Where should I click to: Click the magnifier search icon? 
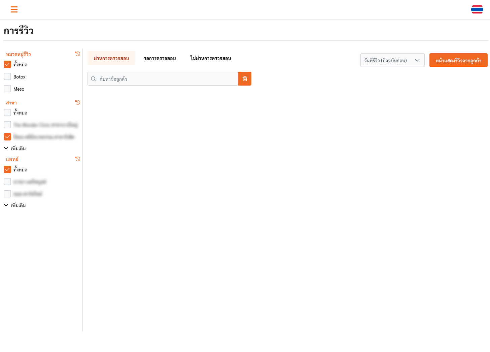point(94,79)
